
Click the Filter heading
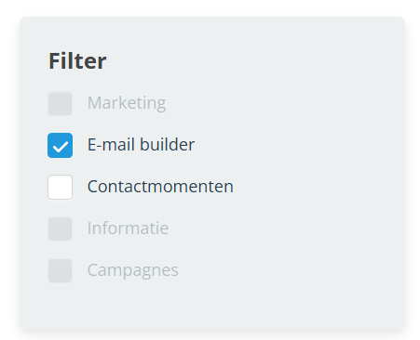click(77, 61)
